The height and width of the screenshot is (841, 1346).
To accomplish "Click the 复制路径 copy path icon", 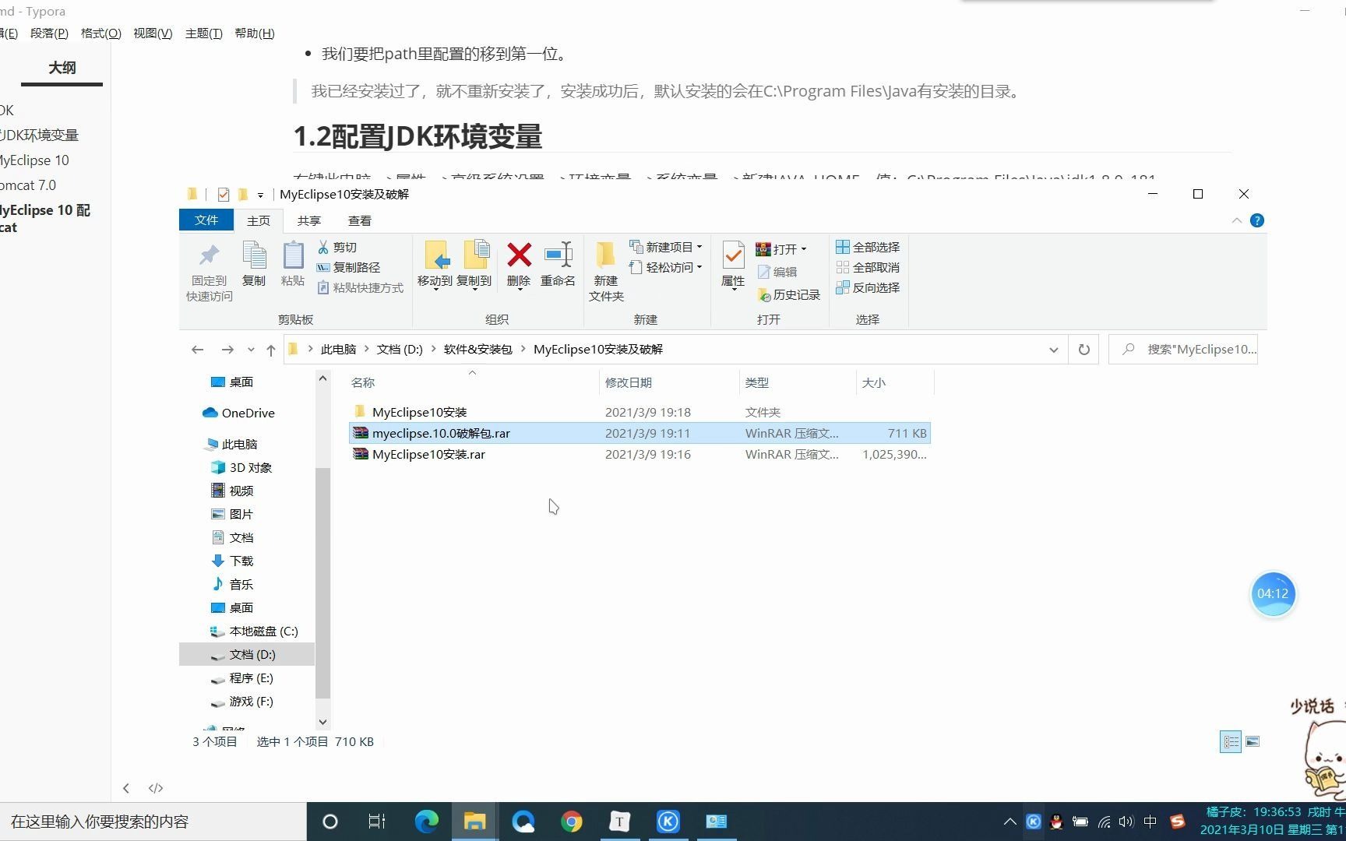I will (351, 267).
